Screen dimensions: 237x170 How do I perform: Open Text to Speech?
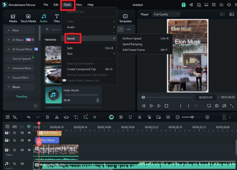click(x=22, y=59)
